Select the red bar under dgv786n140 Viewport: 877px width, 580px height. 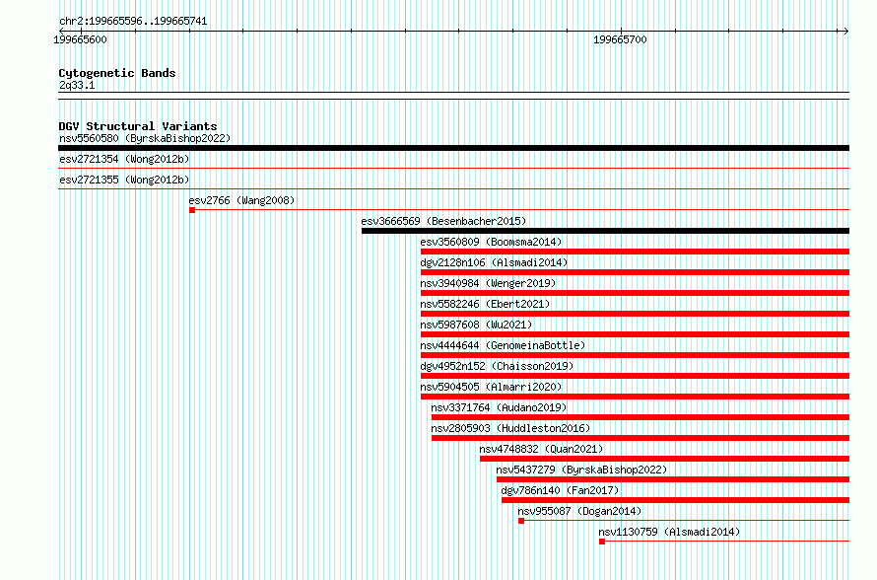(676, 500)
